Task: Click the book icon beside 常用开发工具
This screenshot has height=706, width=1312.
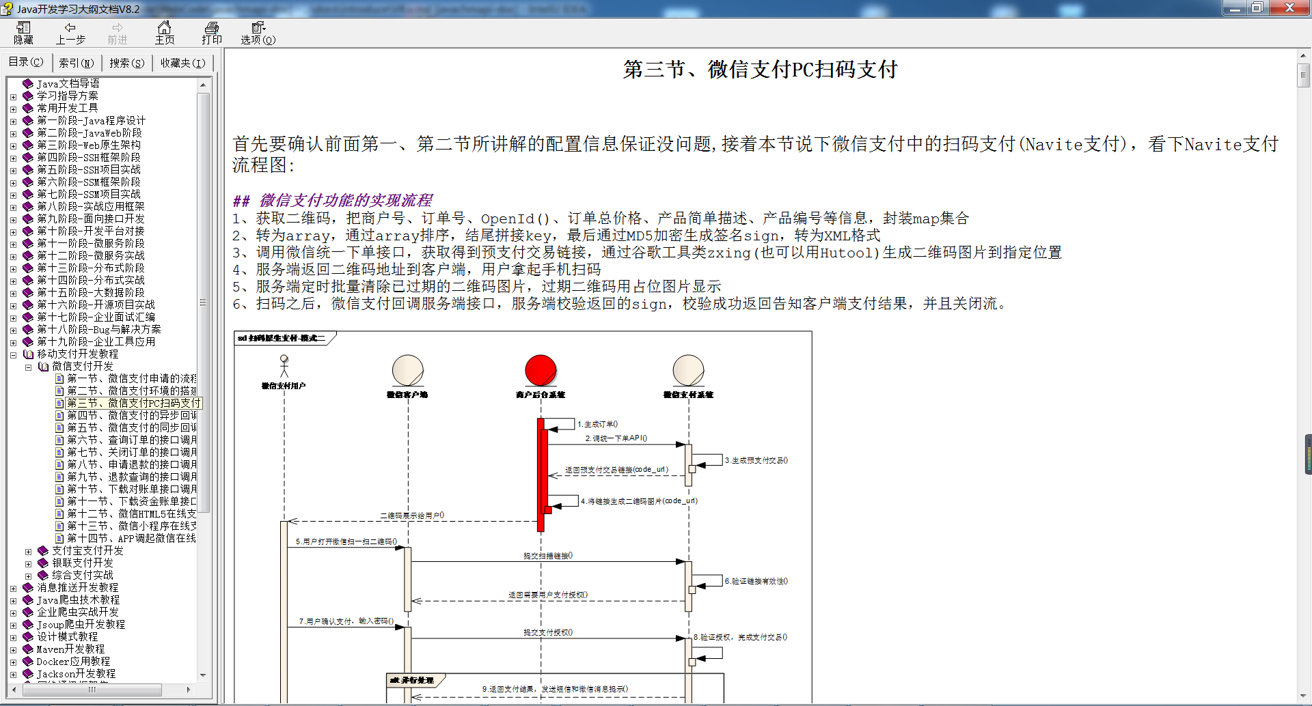Action: coord(28,109)
